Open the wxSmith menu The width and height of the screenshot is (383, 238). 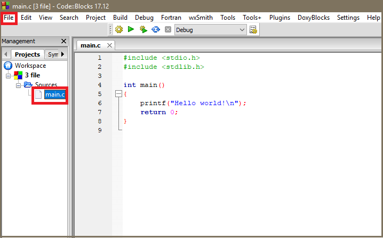pos(201,18)
